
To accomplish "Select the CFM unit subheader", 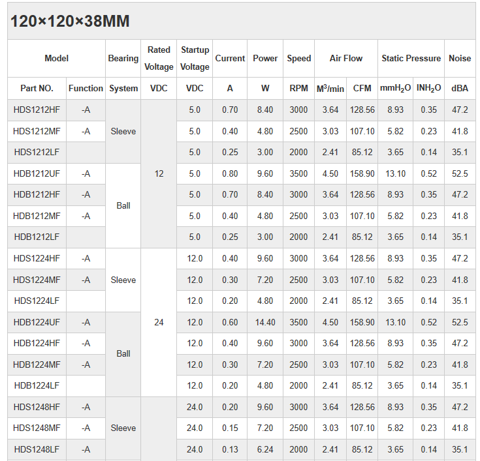I will point(362,89).
